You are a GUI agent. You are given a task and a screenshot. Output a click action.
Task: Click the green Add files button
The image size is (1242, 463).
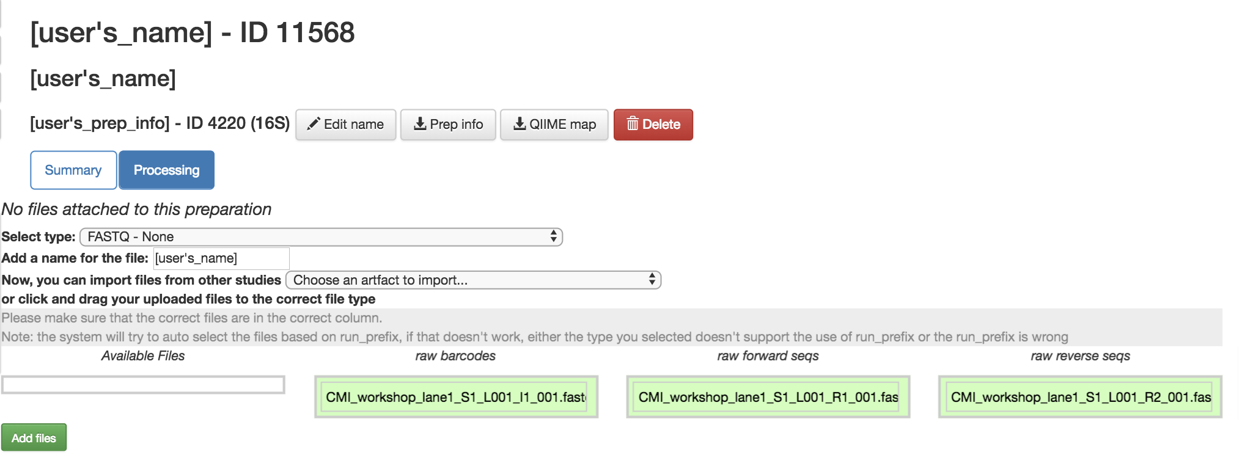pos(34,438)
